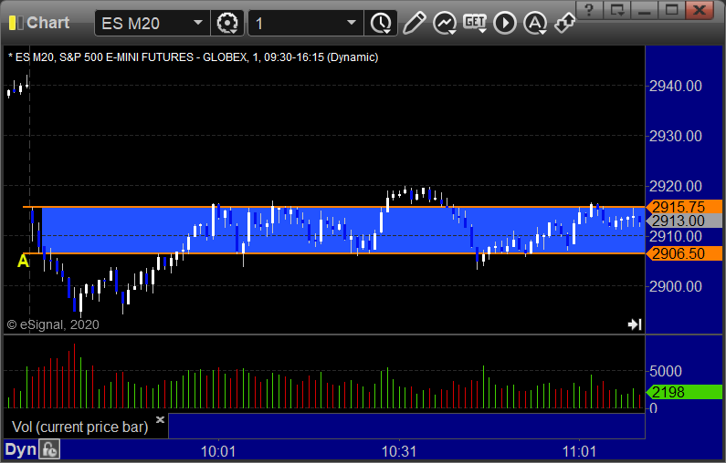The image size is (726, 463).
Task: Click the green 2198 volume label
Action: tap(684, 392)
